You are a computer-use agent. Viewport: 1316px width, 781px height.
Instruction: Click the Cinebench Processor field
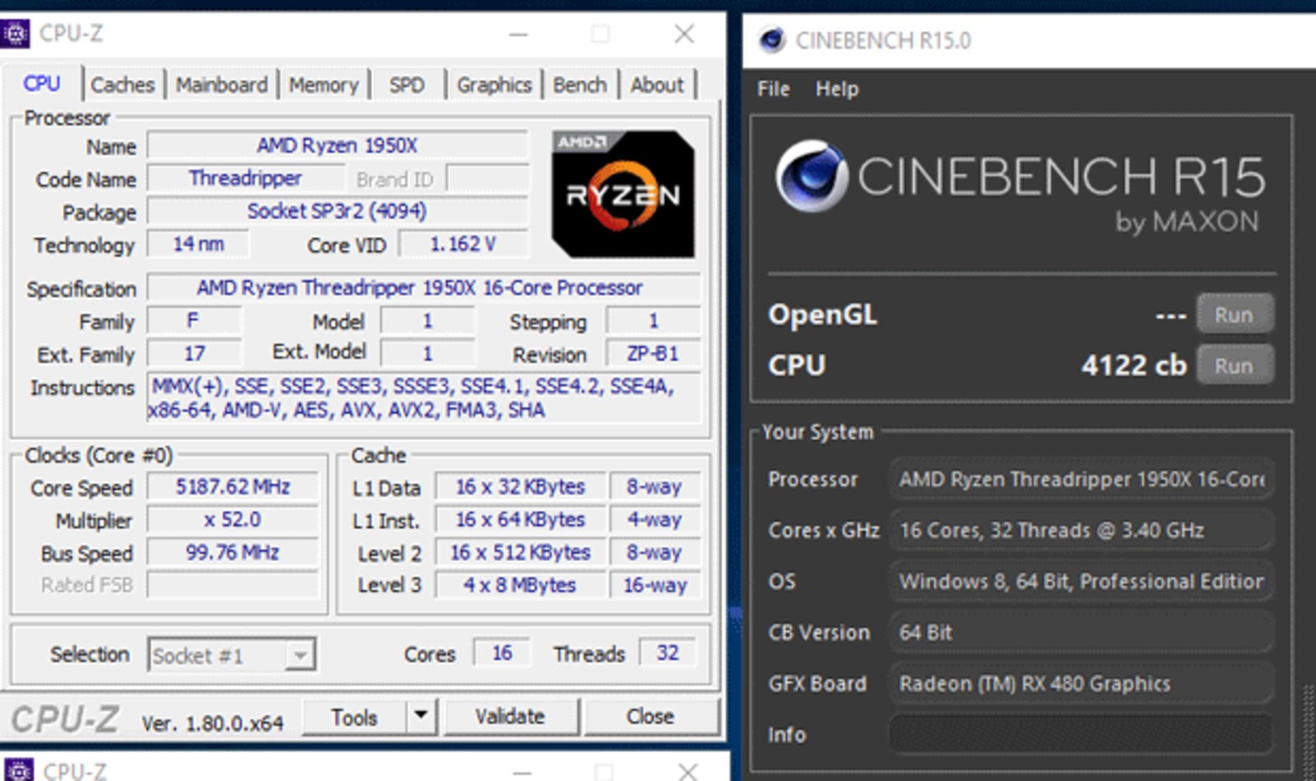tap(1080, 479)
